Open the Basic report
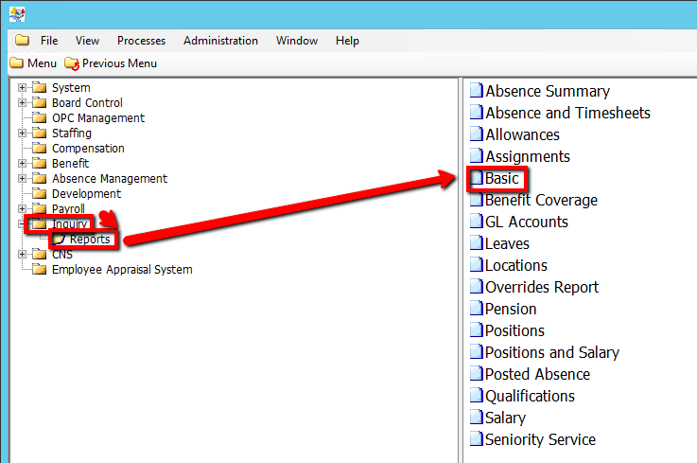Screen dimensions: 697x463 coord(501,179)
